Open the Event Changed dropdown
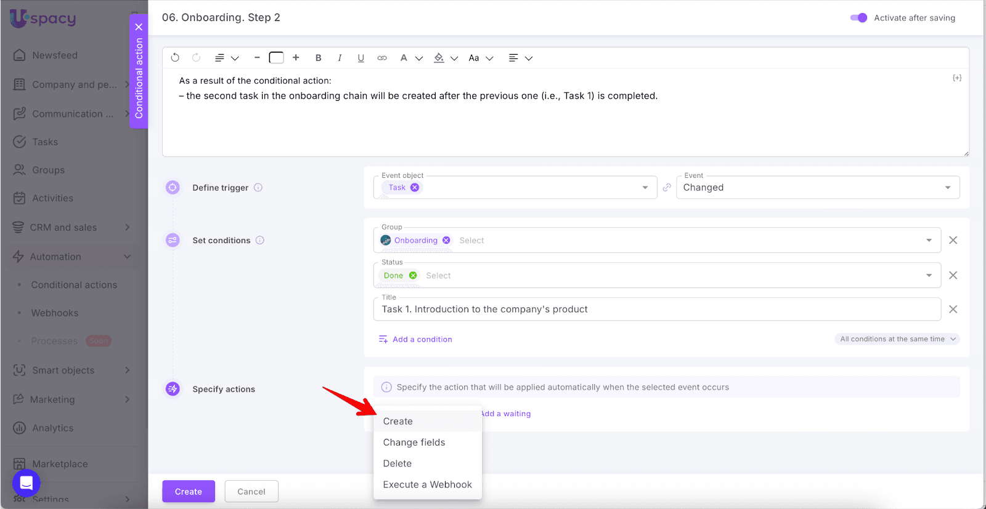Image resolution: width=986 pixels, height=509 pixels. (x=817, y=188)
